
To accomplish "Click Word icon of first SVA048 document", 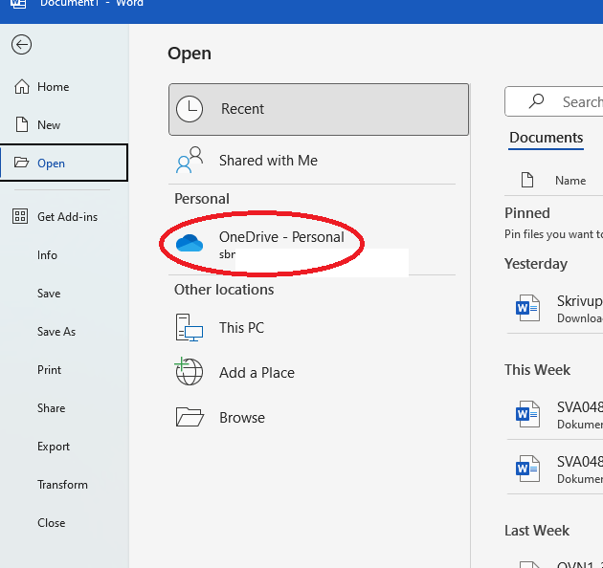I will click(x=527, y=414).
